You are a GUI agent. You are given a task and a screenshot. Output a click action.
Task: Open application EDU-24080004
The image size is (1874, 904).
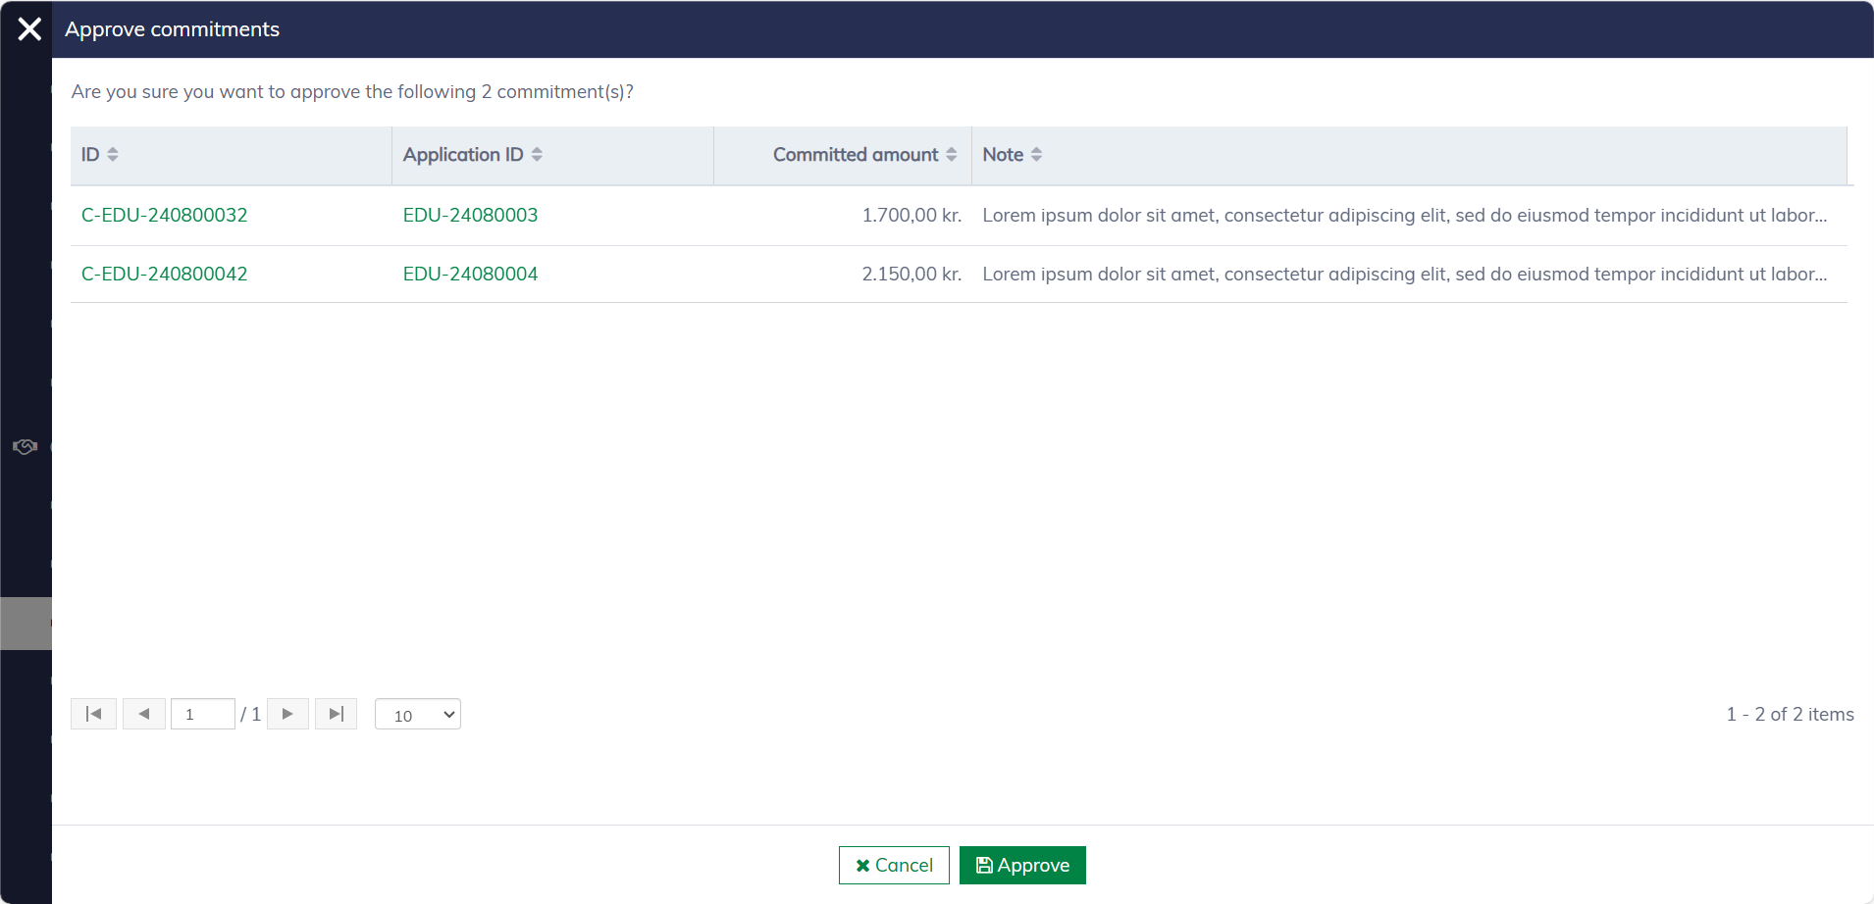(x=470, y=275)
